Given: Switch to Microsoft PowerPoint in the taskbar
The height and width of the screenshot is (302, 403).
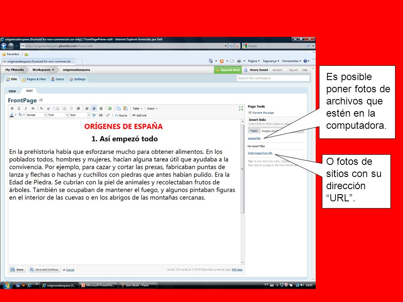Looking at the screenshot, I should click(x=98, y=285).
